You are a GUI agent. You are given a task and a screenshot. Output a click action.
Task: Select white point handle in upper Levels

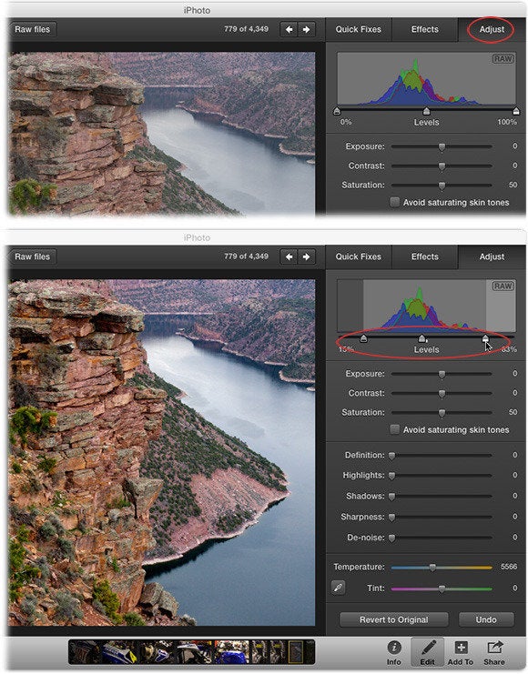(516, 111)
